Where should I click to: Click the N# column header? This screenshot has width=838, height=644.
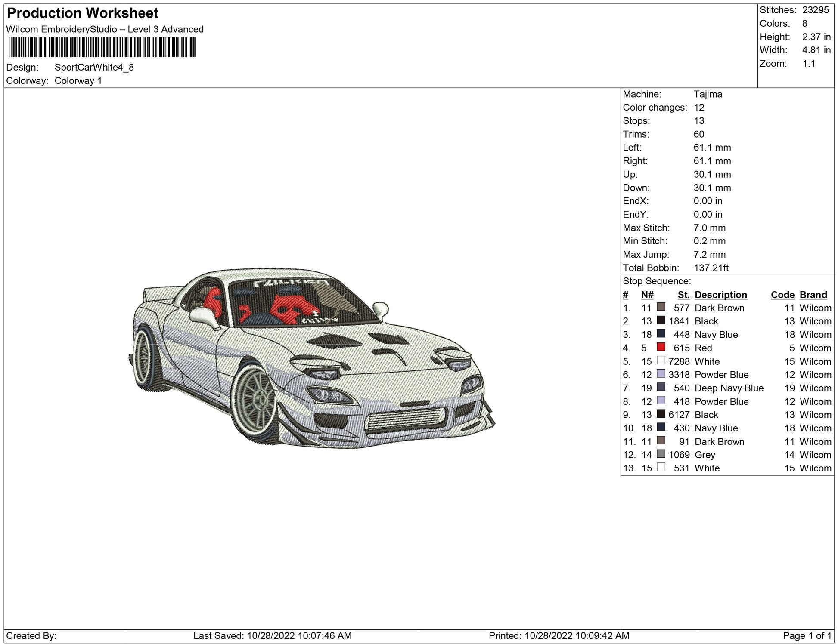coord(647,295)
